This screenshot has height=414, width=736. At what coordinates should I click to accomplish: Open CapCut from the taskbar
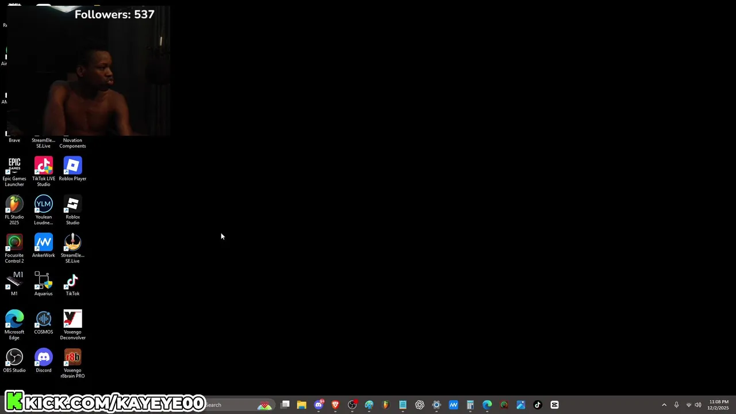coord(555,405)
